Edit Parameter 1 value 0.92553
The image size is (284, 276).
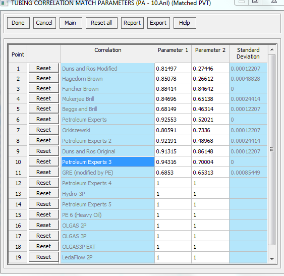[173, 120]
